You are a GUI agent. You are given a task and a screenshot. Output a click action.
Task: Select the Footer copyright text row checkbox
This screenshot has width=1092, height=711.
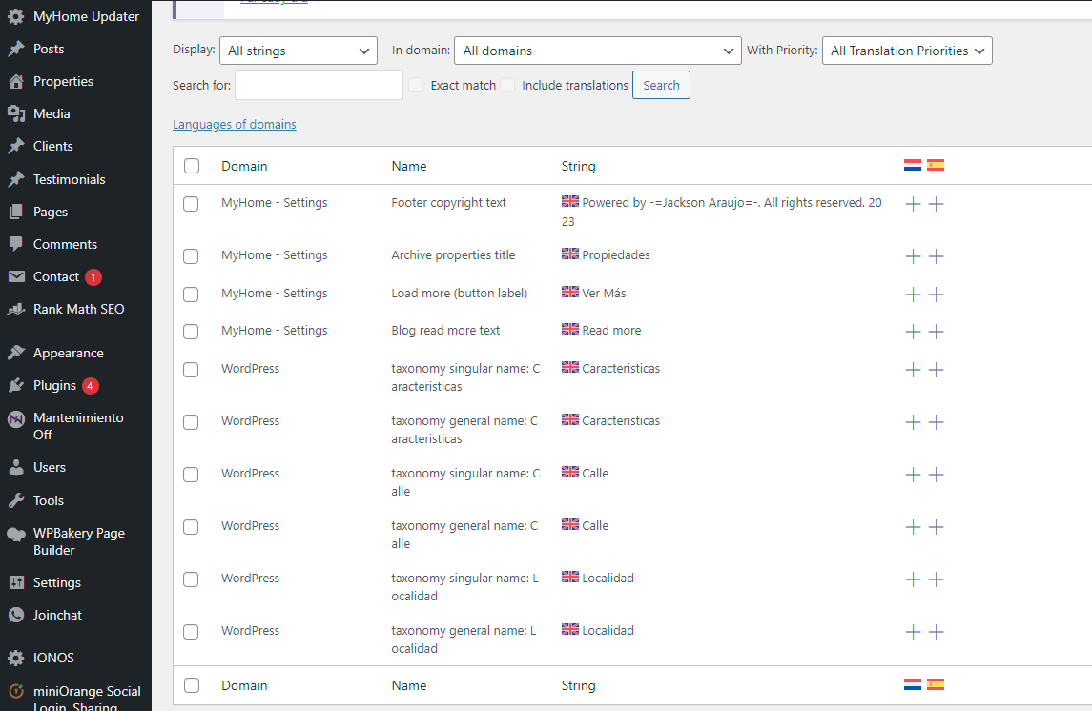click(x=191, y=204)
